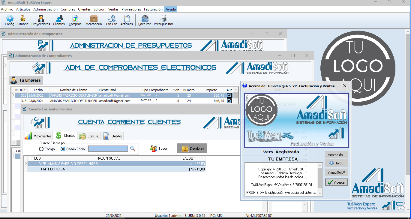Open the Usuario toolbar icon
Screen dimensions: 411x219
23,20
